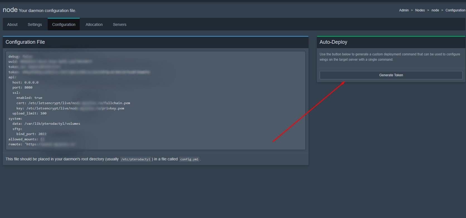This screenshot has height=218, width=466.
Task: Navigate to Nodes in the breadcrumb
Action: (x=420, y=10)
